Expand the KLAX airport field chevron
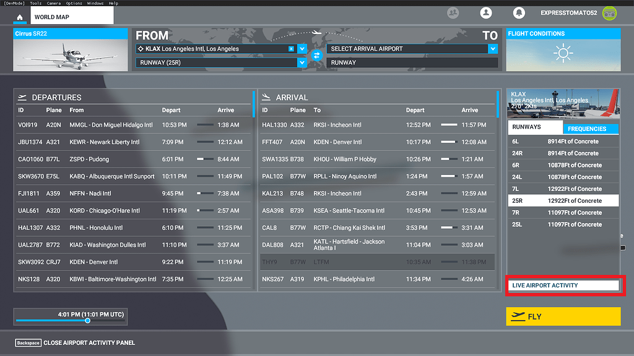 click(x=302, y=48)
